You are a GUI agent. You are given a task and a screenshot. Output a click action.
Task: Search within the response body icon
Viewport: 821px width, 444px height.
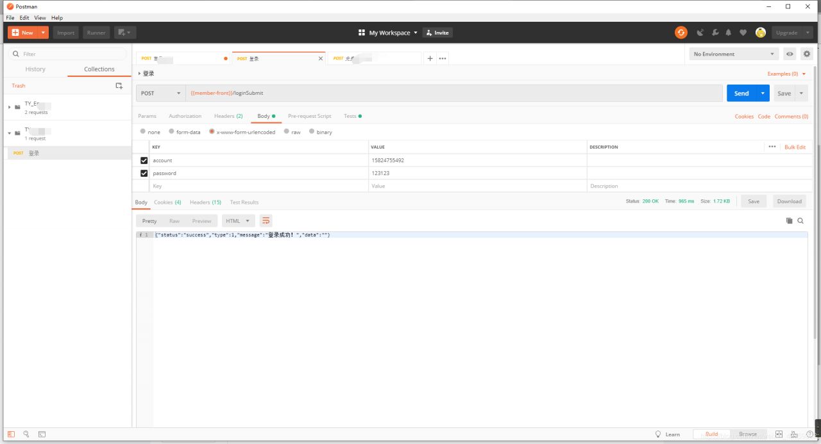(x=800, y=220)
